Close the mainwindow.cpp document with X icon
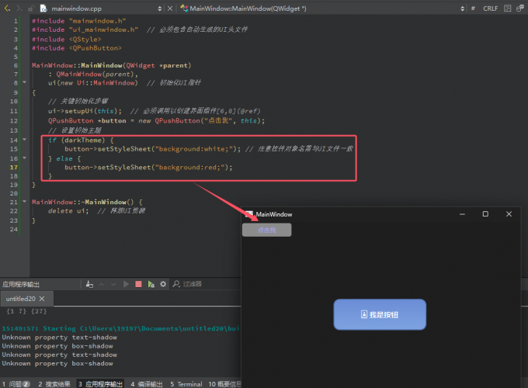This screenshot has width=528, height=388. point(171,8)
